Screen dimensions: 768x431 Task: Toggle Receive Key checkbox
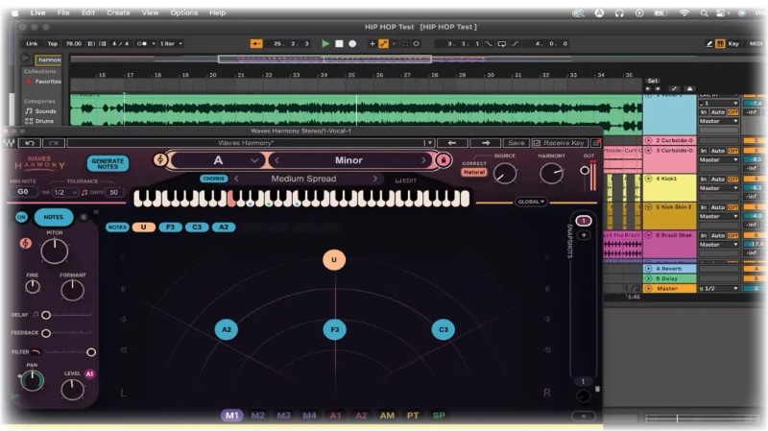(x=537, y=143)
